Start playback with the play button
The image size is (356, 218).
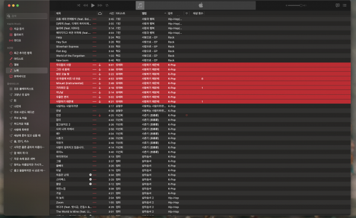click(x=93, y=5)
